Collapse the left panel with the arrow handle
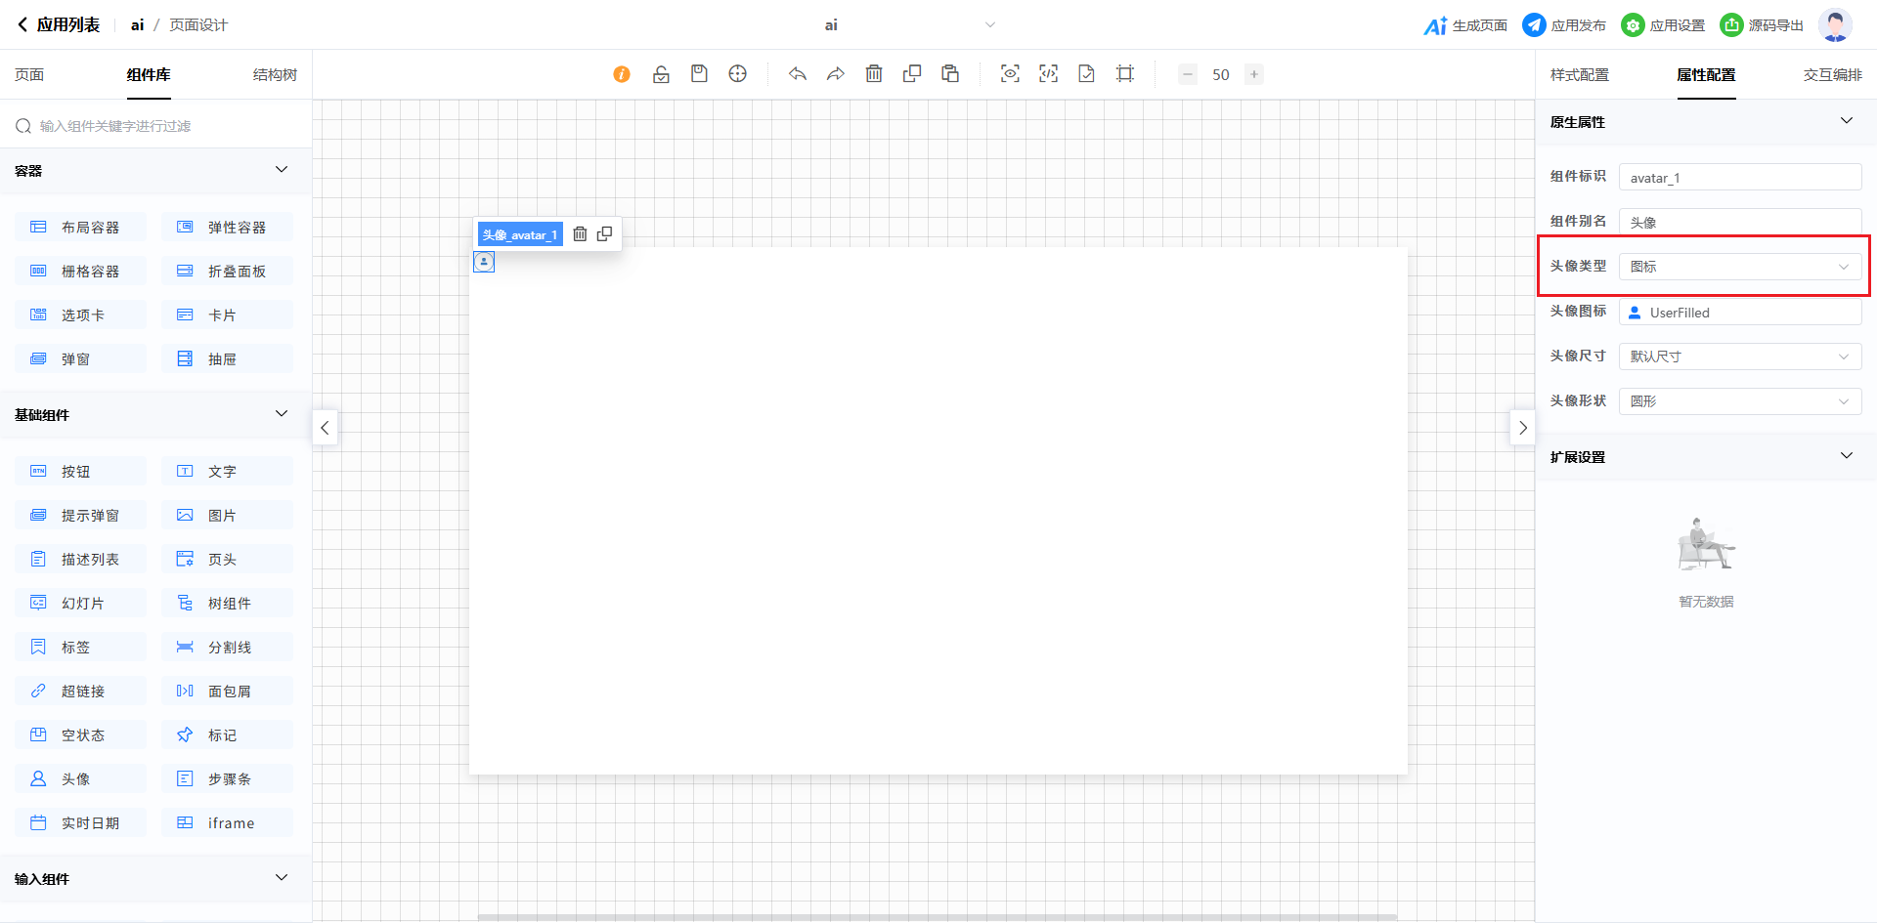The image size is (1877, 923). [325, 428]
